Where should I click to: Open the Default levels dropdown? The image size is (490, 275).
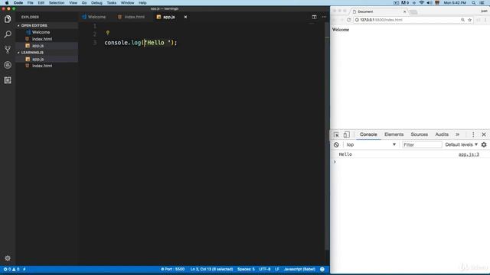461,144
